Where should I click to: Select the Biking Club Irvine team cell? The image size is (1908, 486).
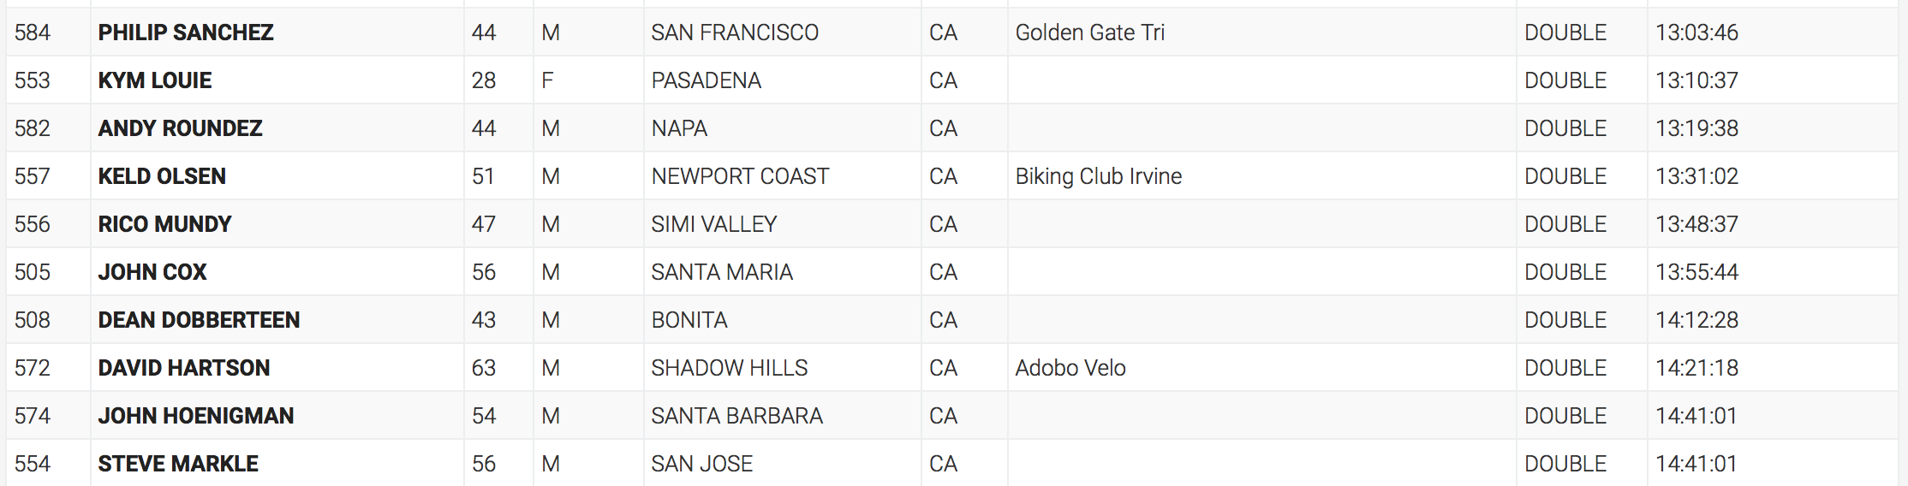[1098, 176]
